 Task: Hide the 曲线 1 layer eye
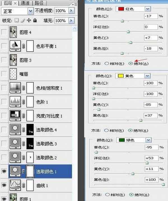click(4, 185)
